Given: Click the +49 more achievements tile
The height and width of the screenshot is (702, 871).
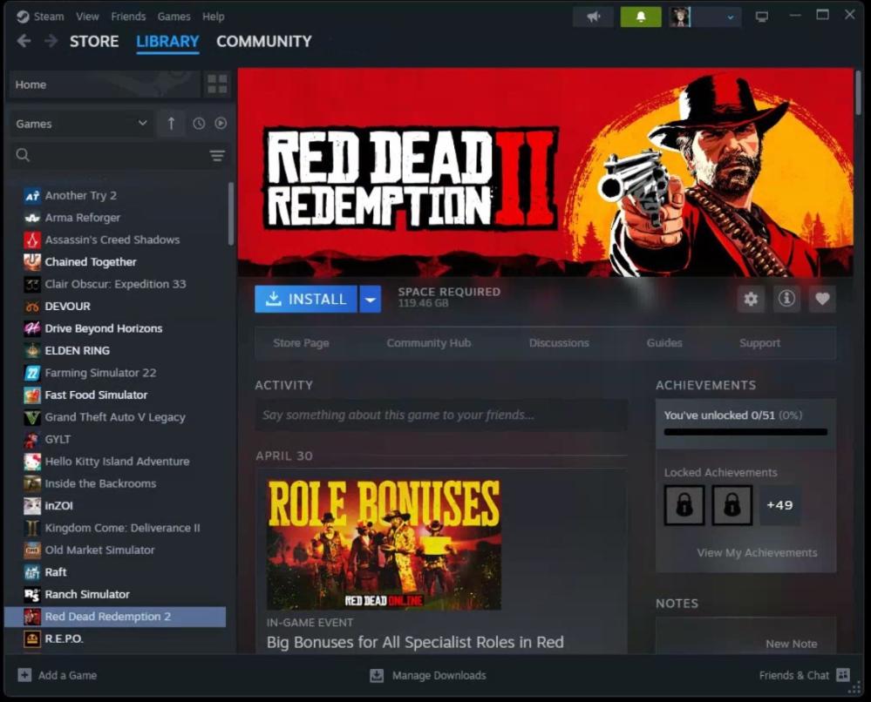Looking at the screenshot, I should tap(780, 505).
